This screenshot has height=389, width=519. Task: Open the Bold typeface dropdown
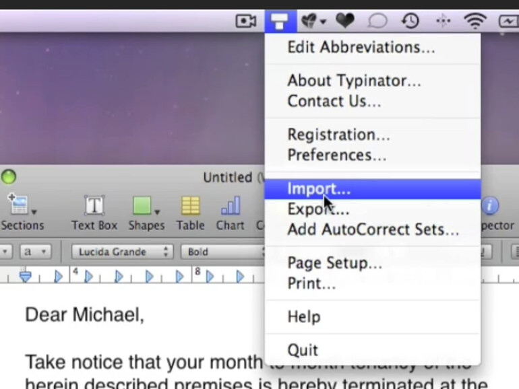(x=222, y=252)
